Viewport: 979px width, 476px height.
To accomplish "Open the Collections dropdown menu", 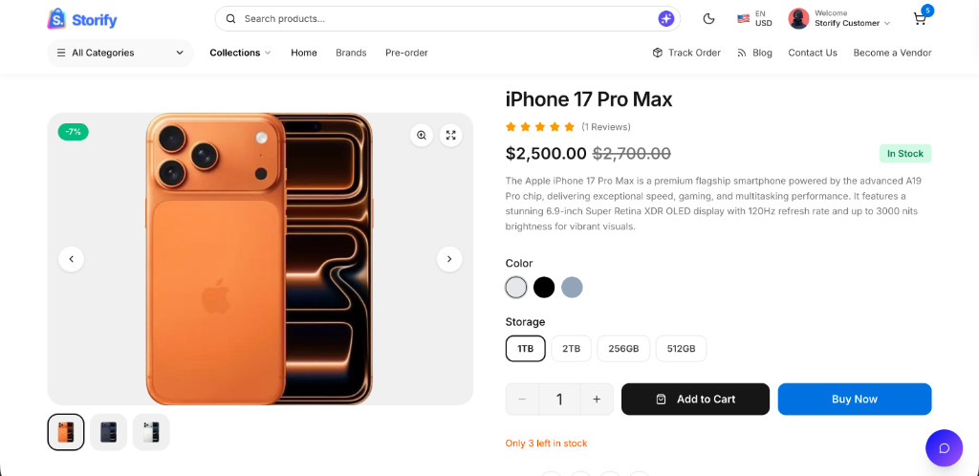I will (x=240, y=53).
